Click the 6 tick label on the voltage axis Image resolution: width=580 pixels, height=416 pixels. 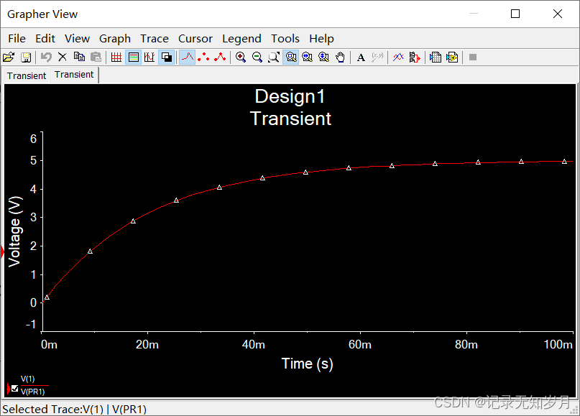(33, 139)
